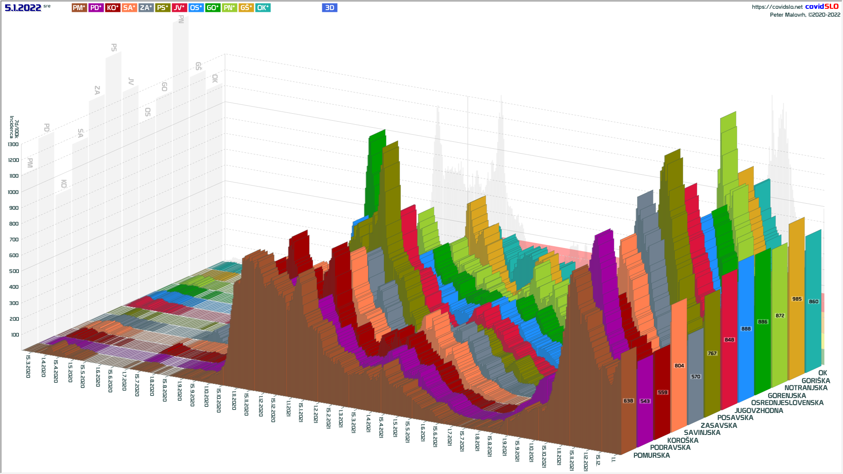843x474 pixels.
Task: Select the POMURSKA region label
Action: [x=652, y=456]
